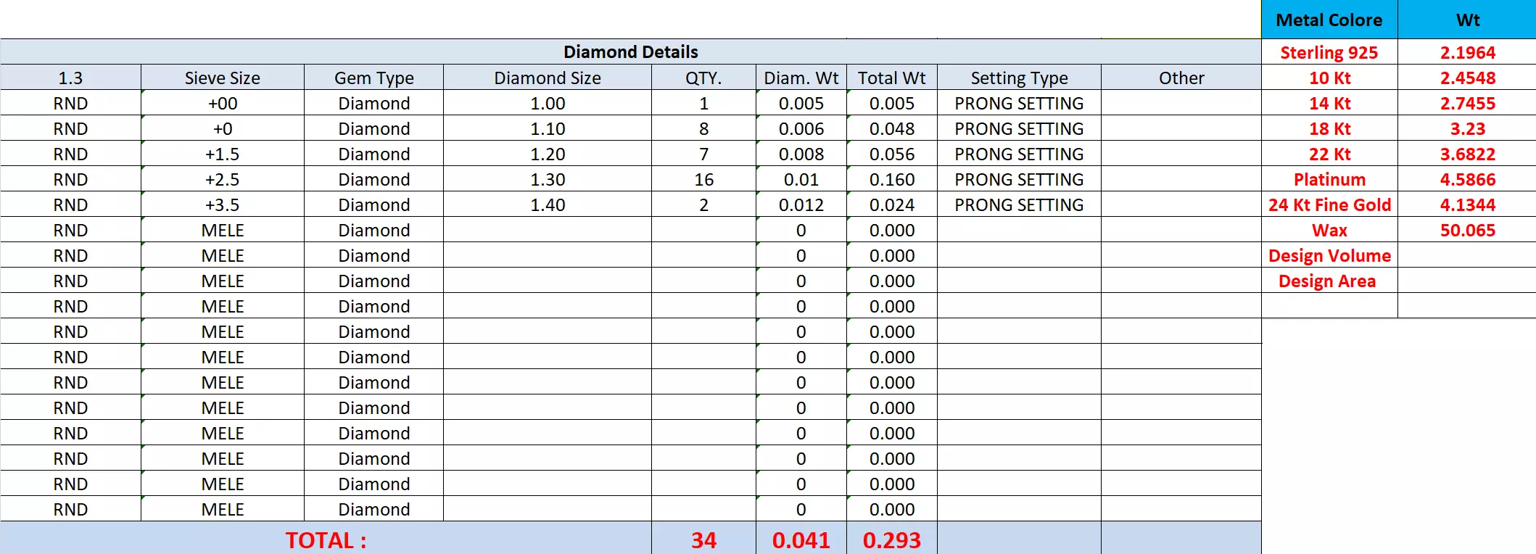Viewport: 1536px width, 554px height.
Task: Click PRONG SETTING in the +3.5 row
Action: pos(1019,204)
